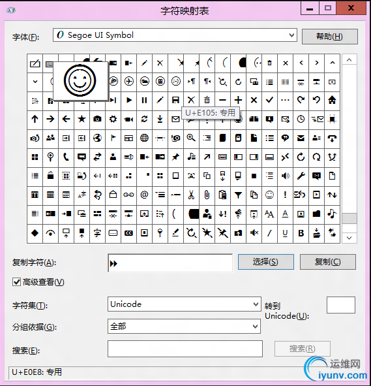Click the status text U+E0E8: 专用
Viewport: 371px width, 386px height.
(x=37, y=372)
